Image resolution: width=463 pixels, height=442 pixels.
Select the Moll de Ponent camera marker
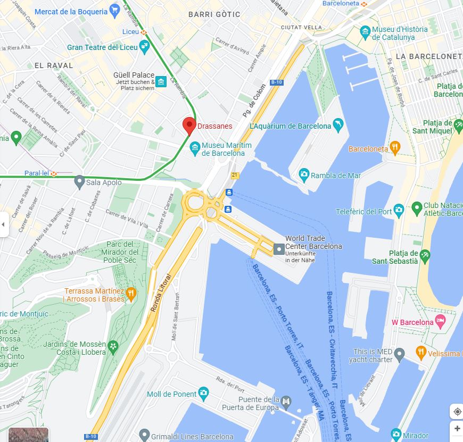(x=203, y=394)
